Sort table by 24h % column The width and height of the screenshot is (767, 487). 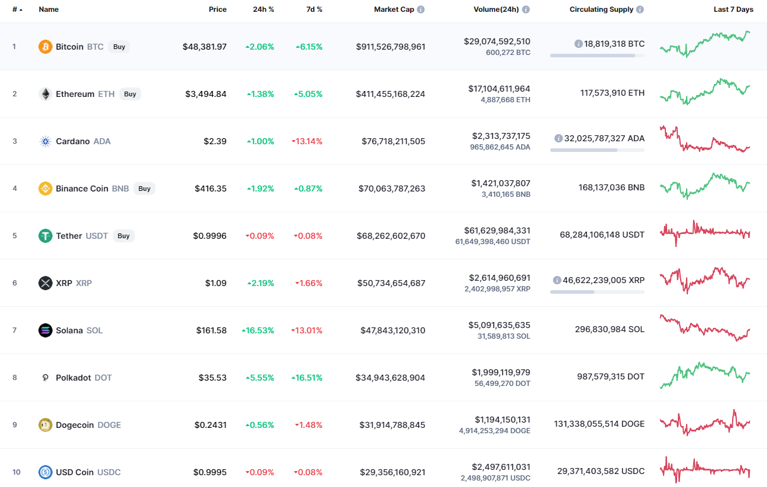pyautogui.click(x=264, y=9)
